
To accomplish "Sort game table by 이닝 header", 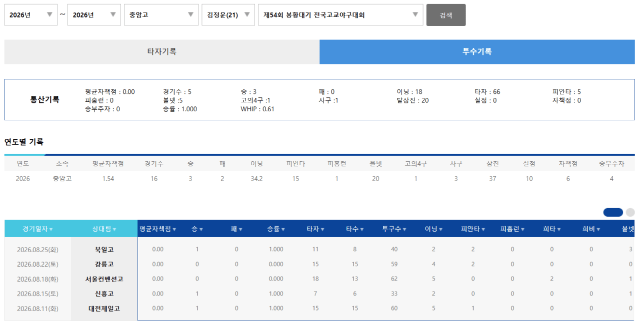I will click(433, 229).
